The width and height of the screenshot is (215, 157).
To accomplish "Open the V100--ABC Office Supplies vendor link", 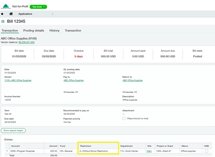I will click(x=18, y=80).
